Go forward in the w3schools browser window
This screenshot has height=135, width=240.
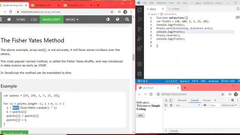coord(5,12)
